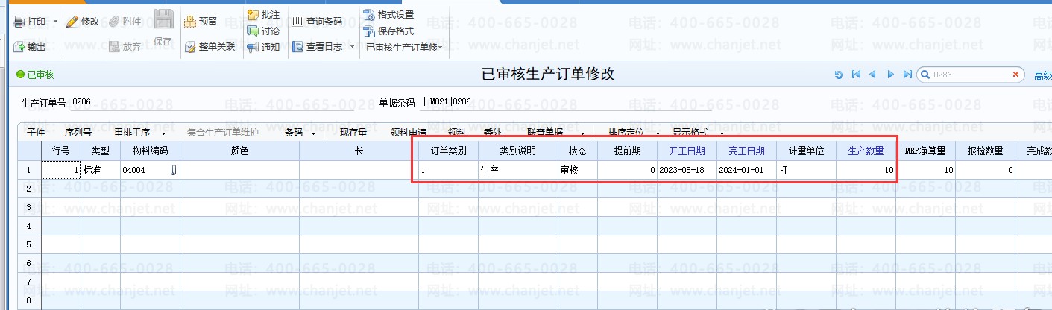Click the refresh icon beside navigation arrows
The image size is (1052, 310).
pyautogui.click(x=839, y=75)
